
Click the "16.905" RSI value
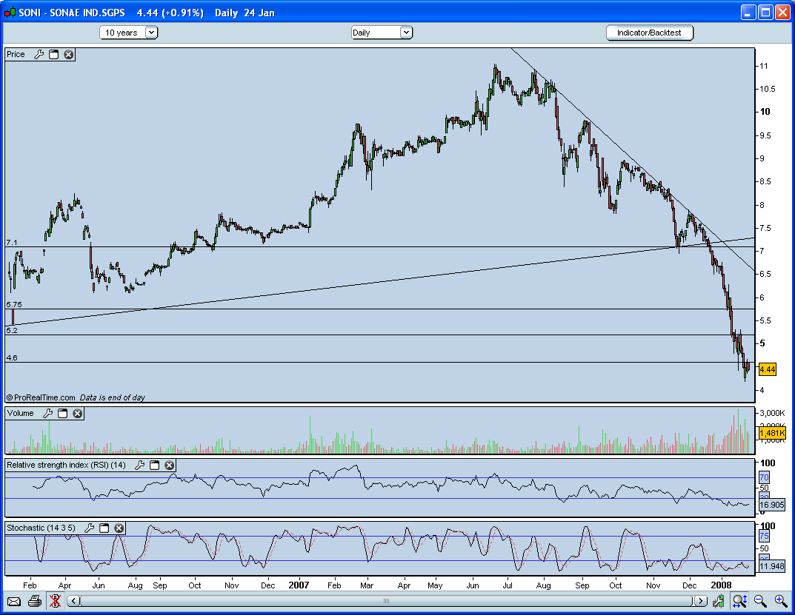pyautogui.click(x=772, y=505)
